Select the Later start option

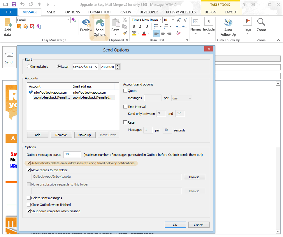click(59, 67)
